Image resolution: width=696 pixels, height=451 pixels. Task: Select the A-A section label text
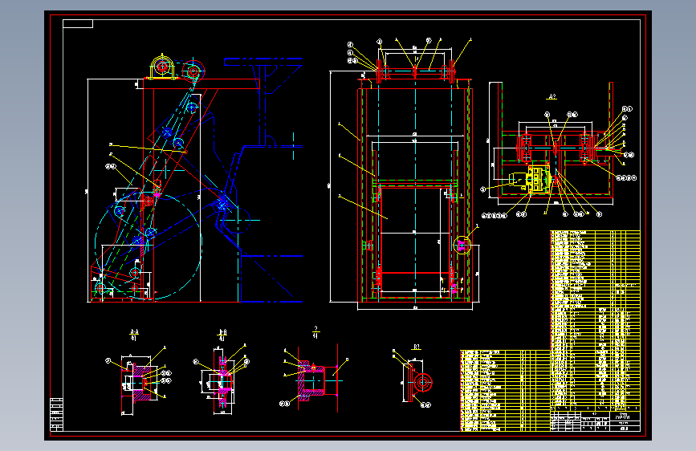click(x=134, y=331)
